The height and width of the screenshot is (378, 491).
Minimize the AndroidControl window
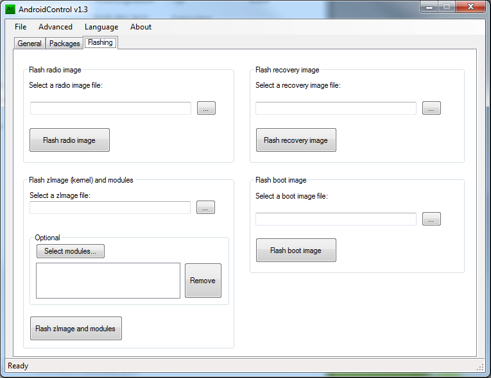[429, 6]
